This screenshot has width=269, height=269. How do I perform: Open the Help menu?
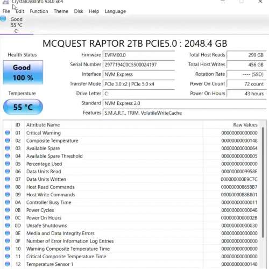(x=94, y=11)
